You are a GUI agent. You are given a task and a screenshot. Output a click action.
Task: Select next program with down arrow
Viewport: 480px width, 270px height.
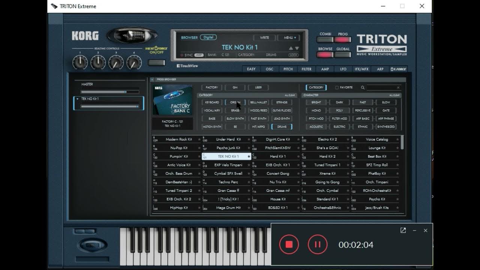tap(297, 48)
